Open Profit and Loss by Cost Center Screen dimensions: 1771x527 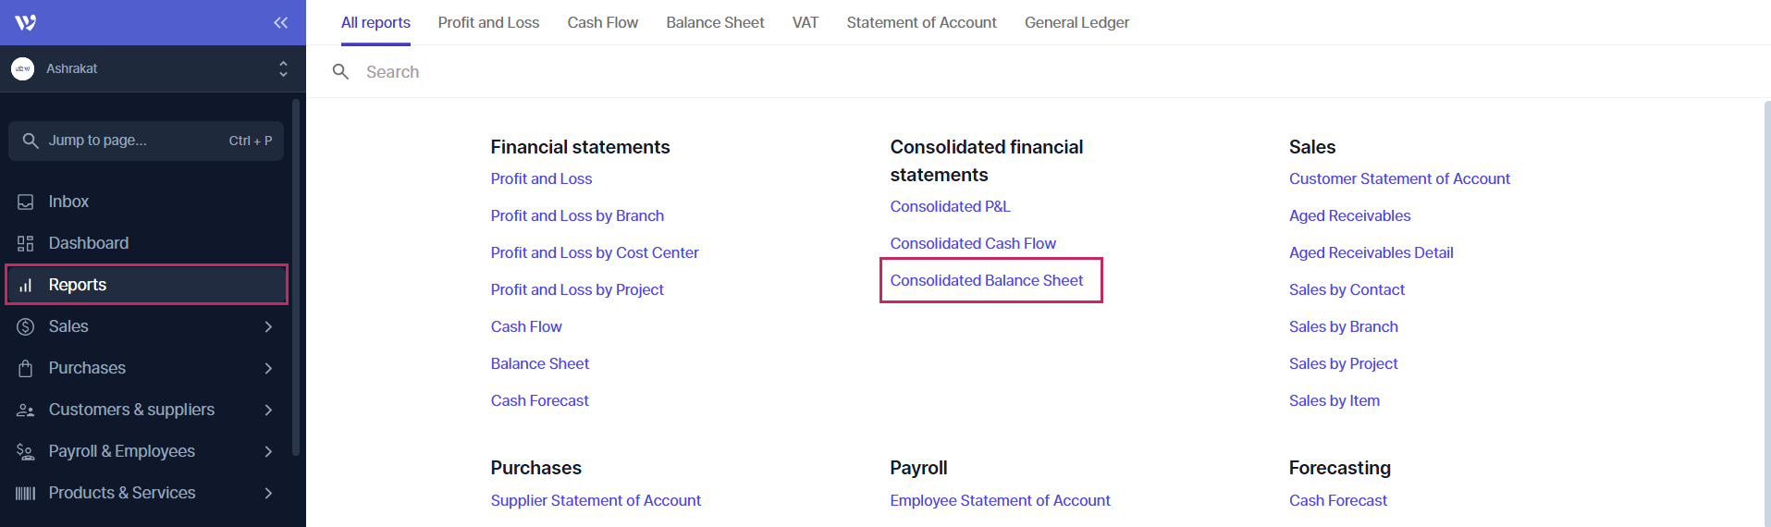pyautogui.click(x=595, y=252)
